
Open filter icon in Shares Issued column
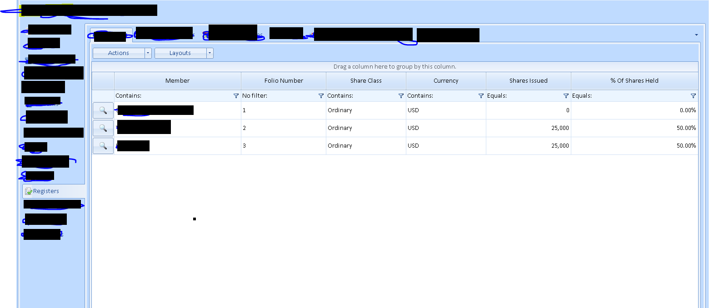click(566, 96)
